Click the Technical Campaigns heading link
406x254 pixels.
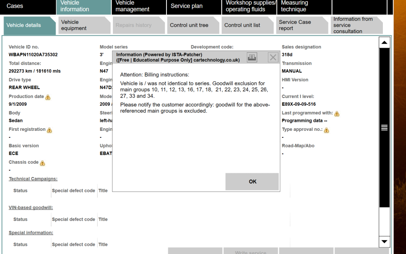(x=33, y=179)
